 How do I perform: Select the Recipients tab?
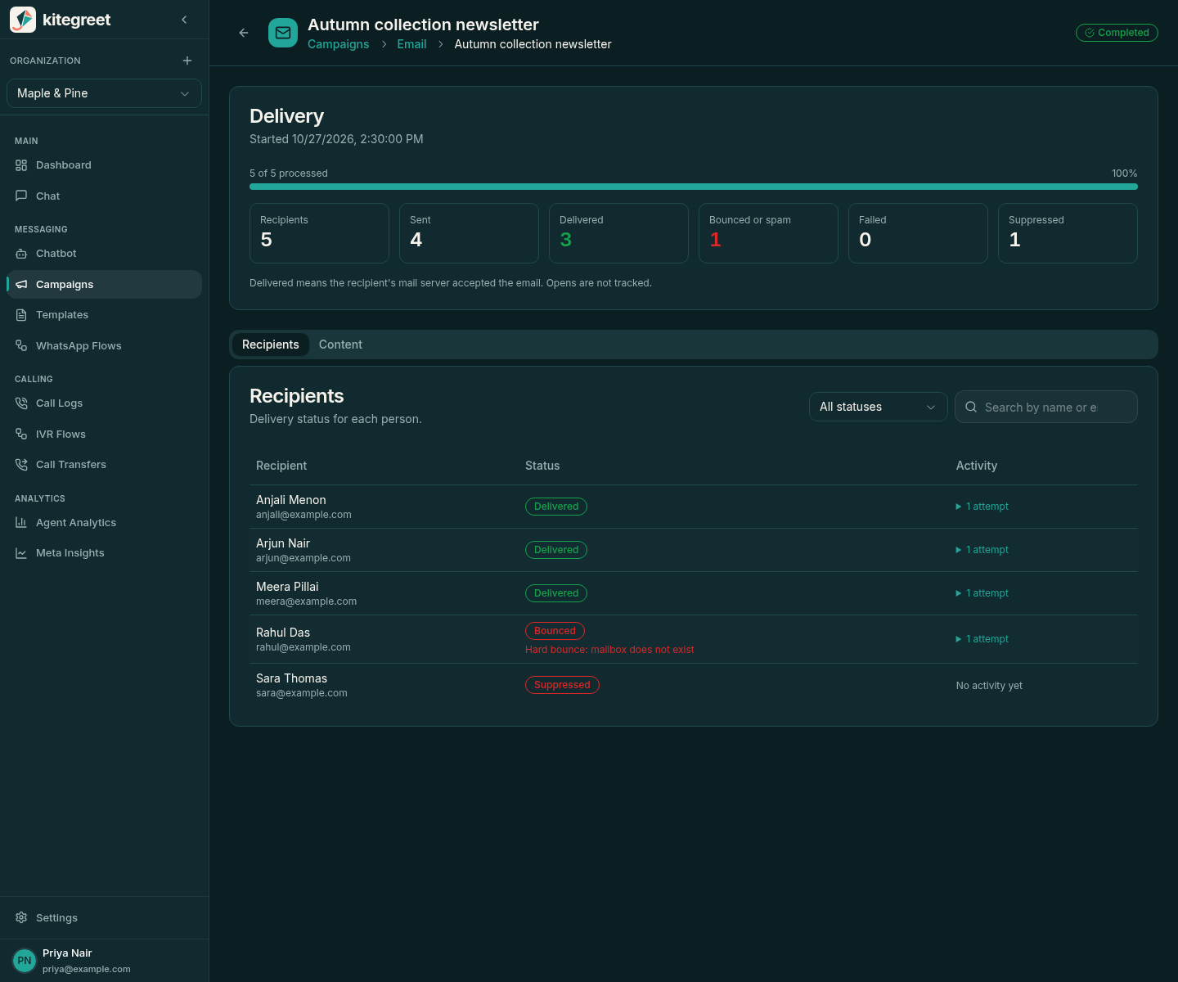[x=271, y=345]
